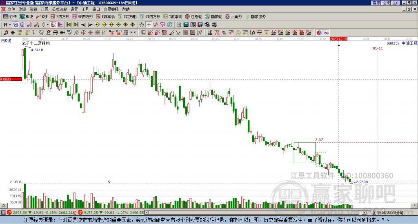Click the 客服 link in title bar
Screen dimensions: 418x224
(376, 3)
